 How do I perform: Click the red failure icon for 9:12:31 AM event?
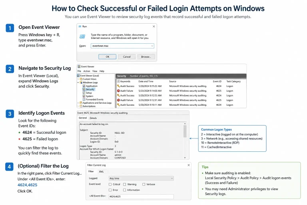click(x=118, y=100)
